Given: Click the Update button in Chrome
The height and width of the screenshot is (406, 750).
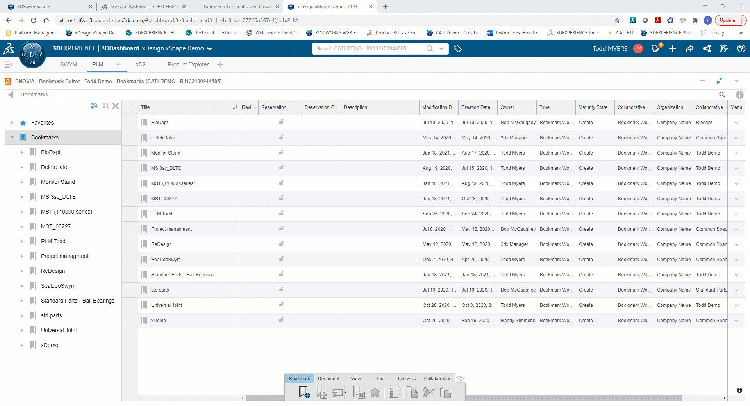Looking at the screenshot, I should pos(731,20).
